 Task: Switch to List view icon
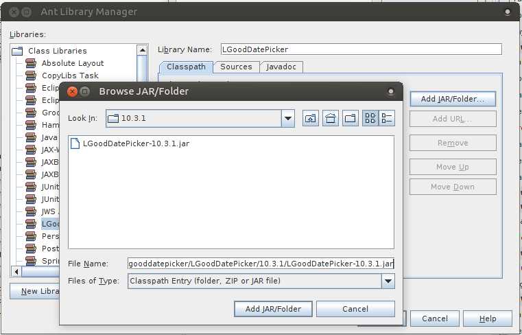tap(370, 118)
